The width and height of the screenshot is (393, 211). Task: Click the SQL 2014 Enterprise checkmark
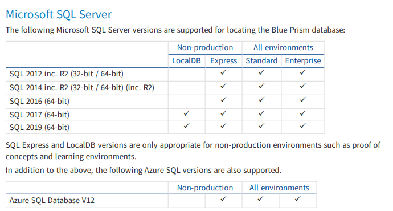click(302, 86)
